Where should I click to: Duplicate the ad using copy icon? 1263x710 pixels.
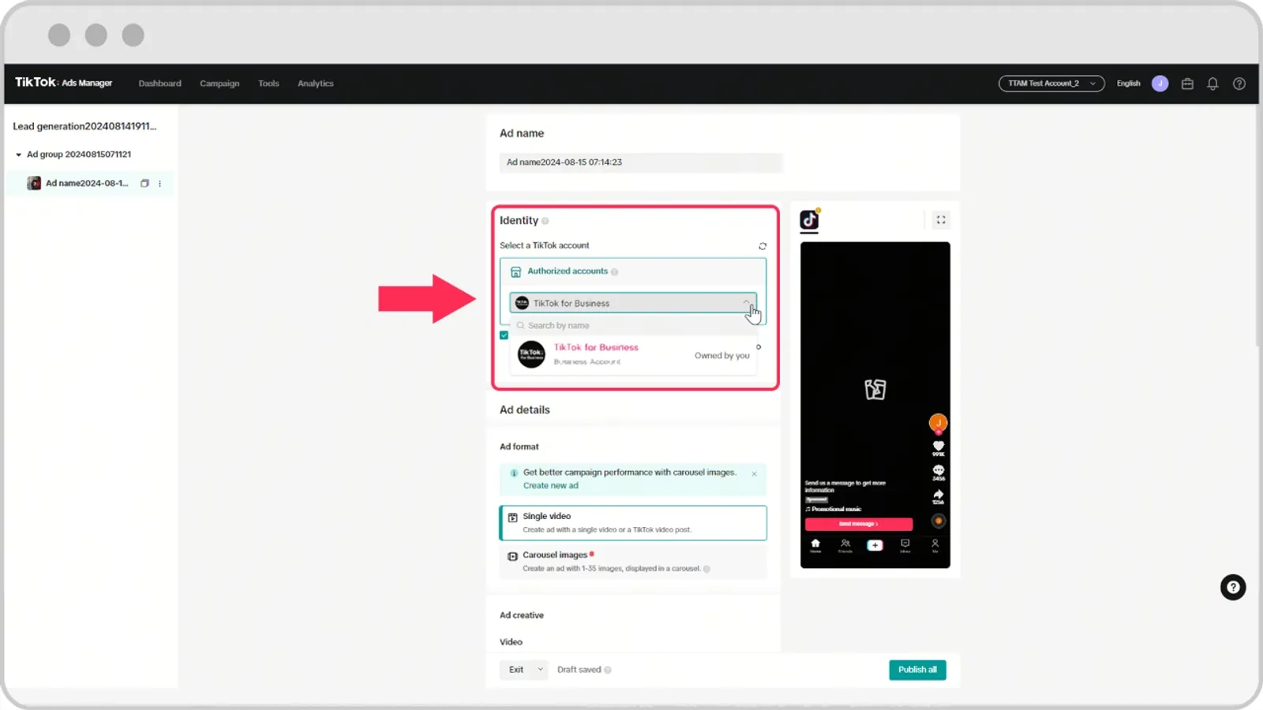pyautogui.click(x=144, y=183)
